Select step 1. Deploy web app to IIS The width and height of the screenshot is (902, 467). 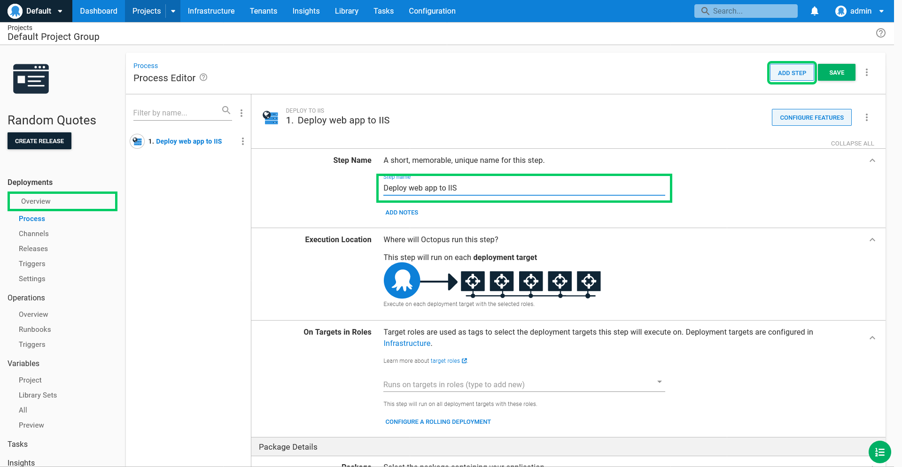tap(185, 141)
